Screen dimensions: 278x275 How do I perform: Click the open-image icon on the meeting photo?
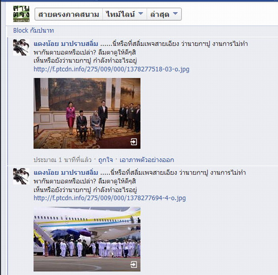133,142
